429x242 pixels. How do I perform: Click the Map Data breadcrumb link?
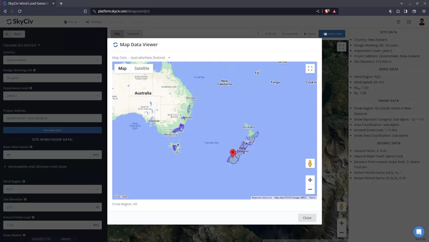click(x=119, y=58)
